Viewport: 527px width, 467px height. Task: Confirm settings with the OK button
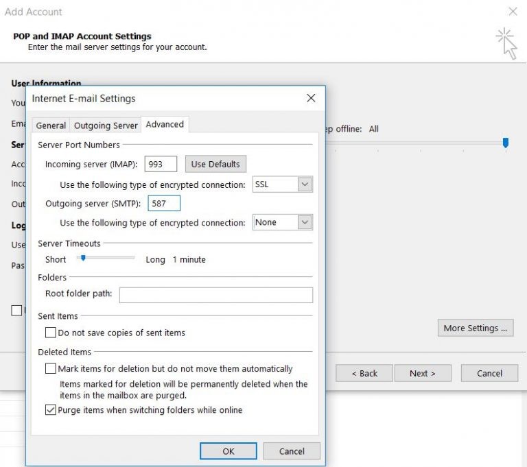point(229,451)
